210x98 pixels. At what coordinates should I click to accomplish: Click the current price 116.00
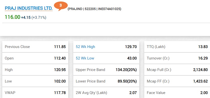coord(13,17)
